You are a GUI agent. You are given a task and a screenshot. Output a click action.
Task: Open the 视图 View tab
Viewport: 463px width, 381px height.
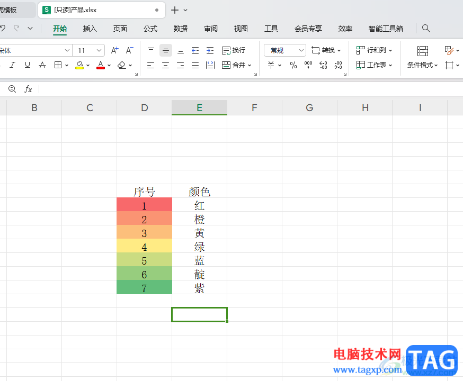coord(241,29)
